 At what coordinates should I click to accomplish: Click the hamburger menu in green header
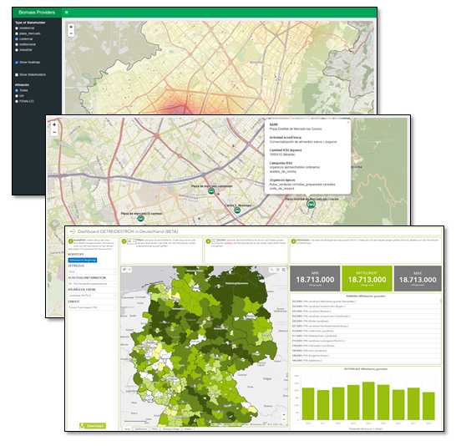click(x=66, y=13)
